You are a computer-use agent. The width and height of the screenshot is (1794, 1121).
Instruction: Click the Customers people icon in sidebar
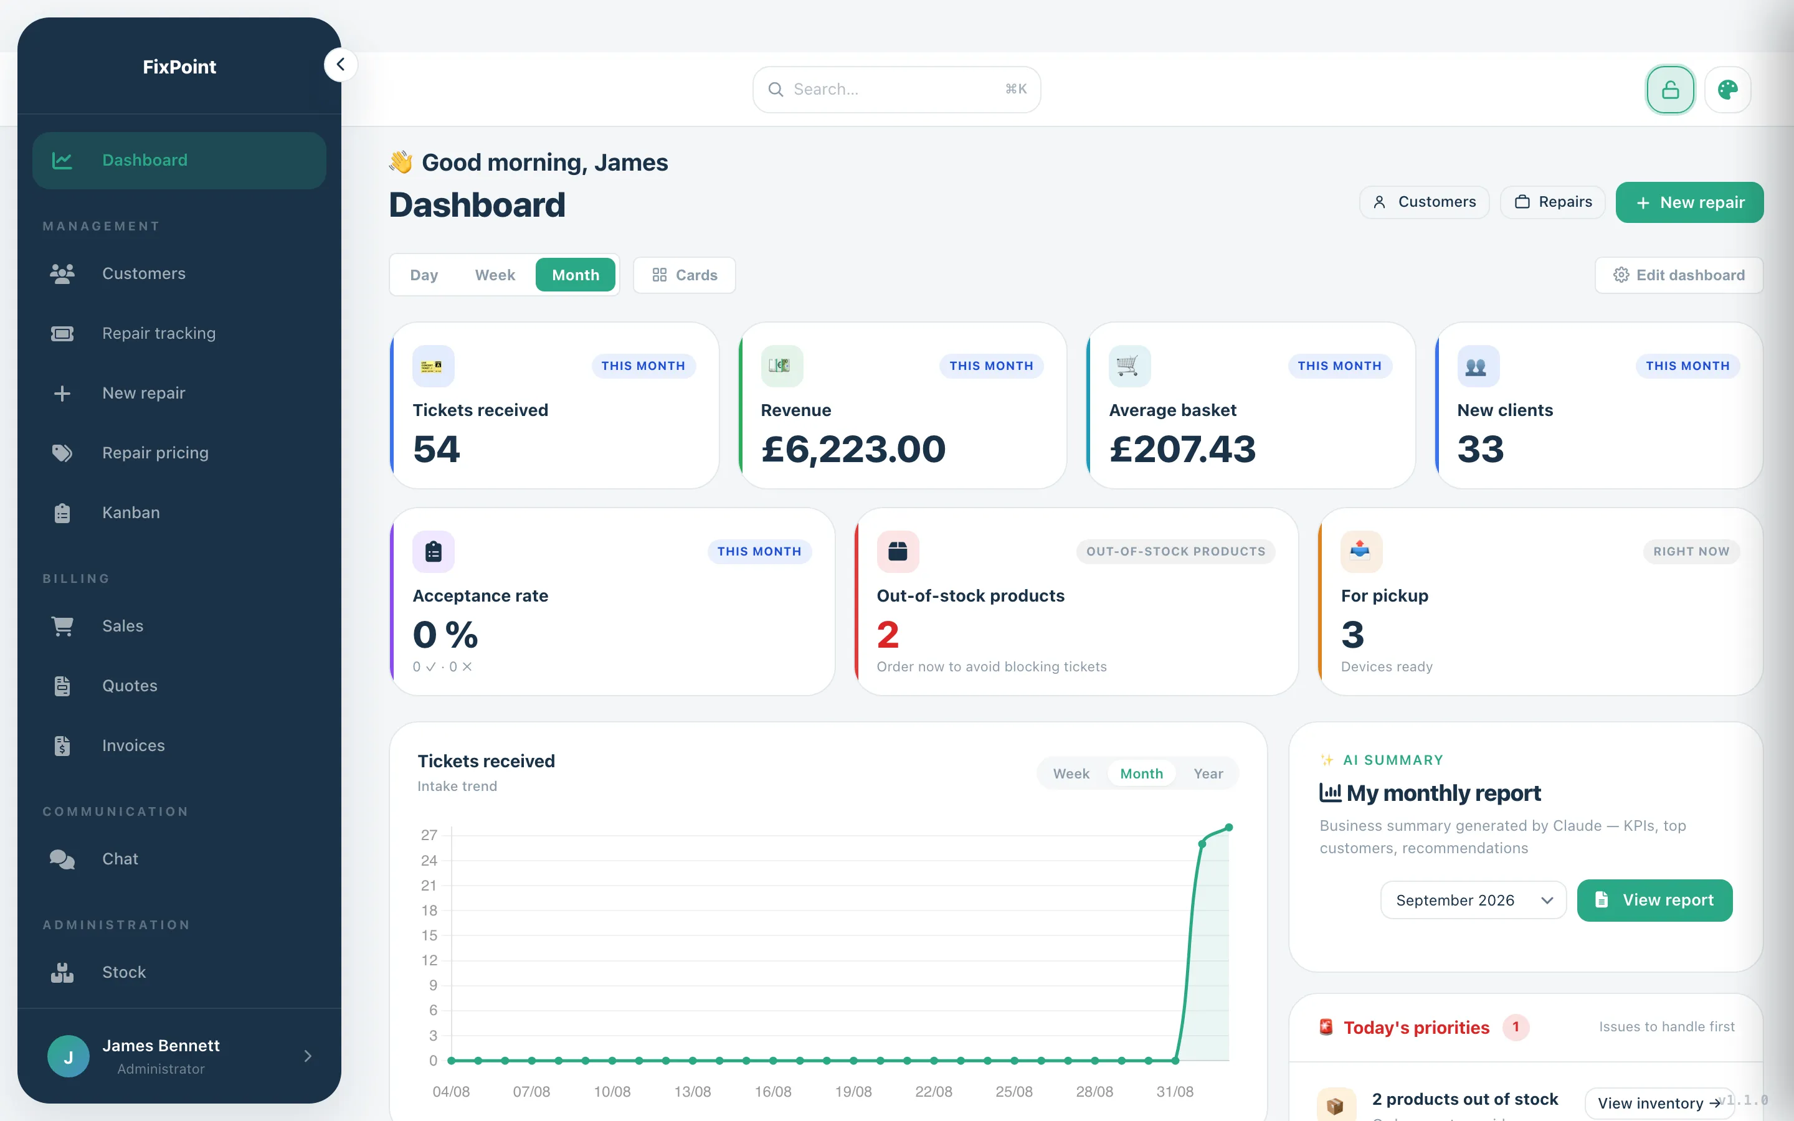point(62,273)
